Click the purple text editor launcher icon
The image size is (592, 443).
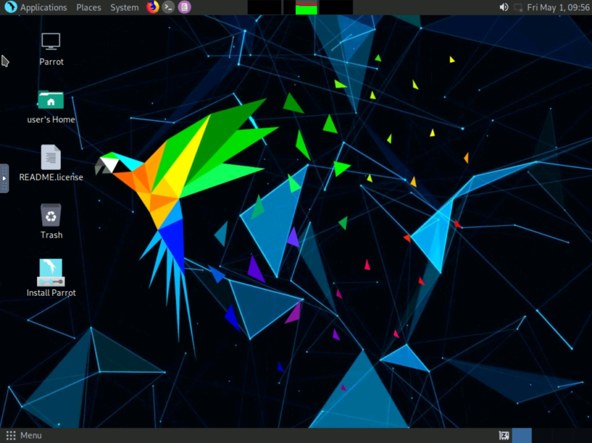(184, 8)
